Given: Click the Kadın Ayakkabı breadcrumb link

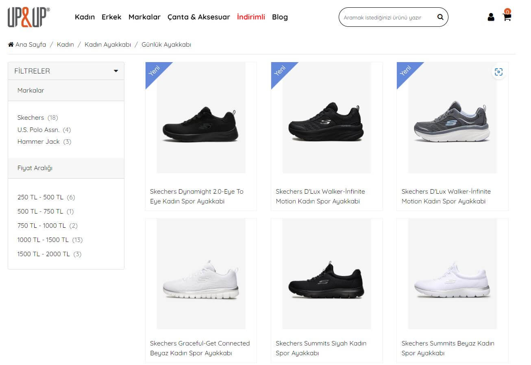Looking at the screenshot, I should coord(108,45).
